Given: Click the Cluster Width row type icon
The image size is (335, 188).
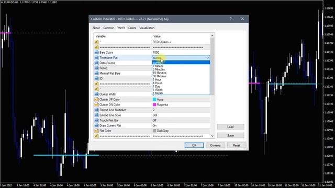Looking at the screenshot, I should coord(96,94).
